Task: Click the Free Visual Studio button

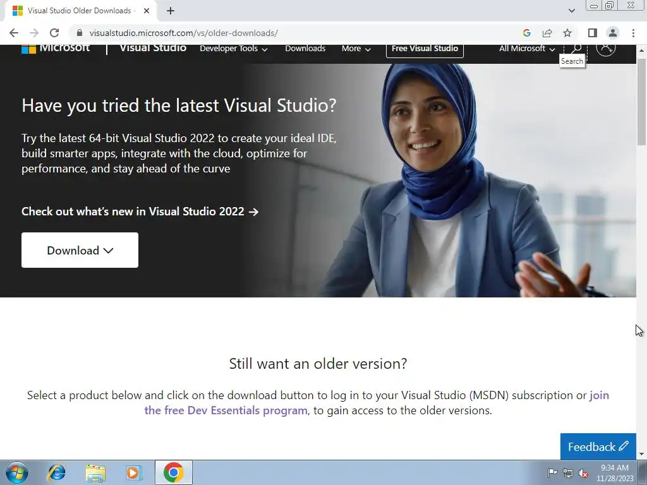Action: click(x=425, y=49)
